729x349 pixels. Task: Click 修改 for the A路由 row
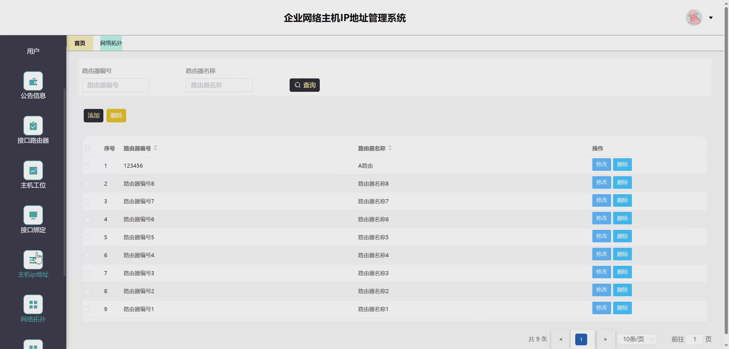(x=601, y=165)
